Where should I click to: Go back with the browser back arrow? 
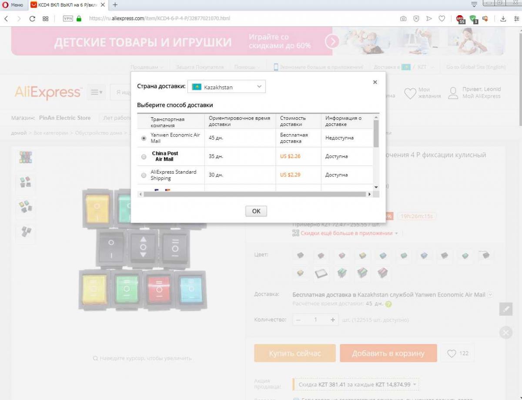coord(6,19)
